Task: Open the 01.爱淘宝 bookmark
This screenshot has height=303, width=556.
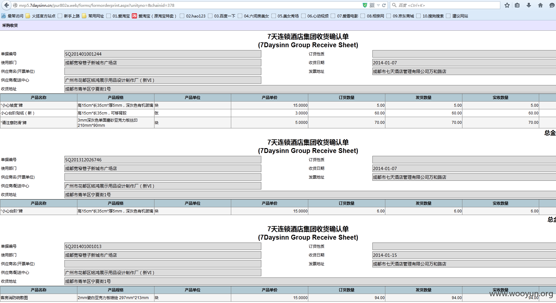Action: pyautogui.click(x=118, y=16)
